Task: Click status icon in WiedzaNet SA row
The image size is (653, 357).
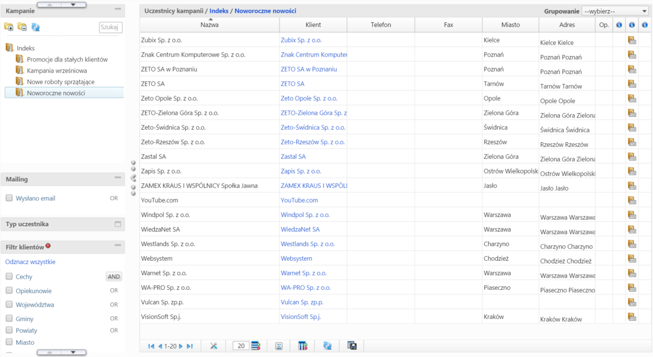Action: click(x=632, y=229)
